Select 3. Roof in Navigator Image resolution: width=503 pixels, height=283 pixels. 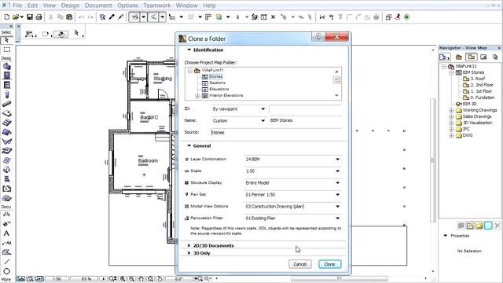(478, 79)
